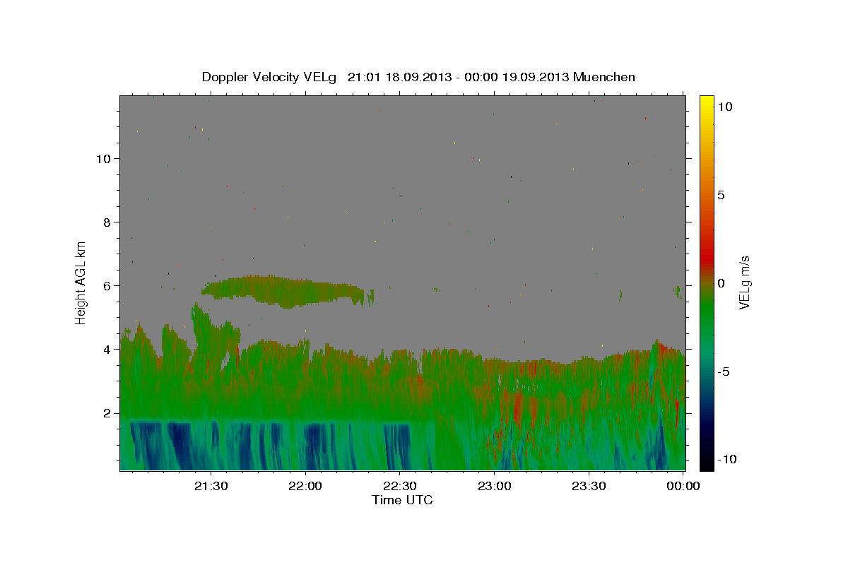This screenshot has width=848, height=565.
Task: Click the 'VELg m/s' colorbar label
Action: [744, 282]
